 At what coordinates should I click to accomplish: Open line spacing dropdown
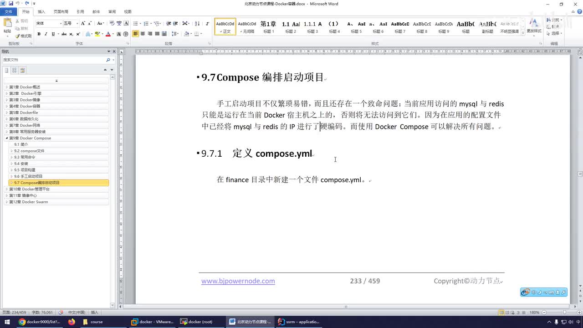tap(175, 34)
